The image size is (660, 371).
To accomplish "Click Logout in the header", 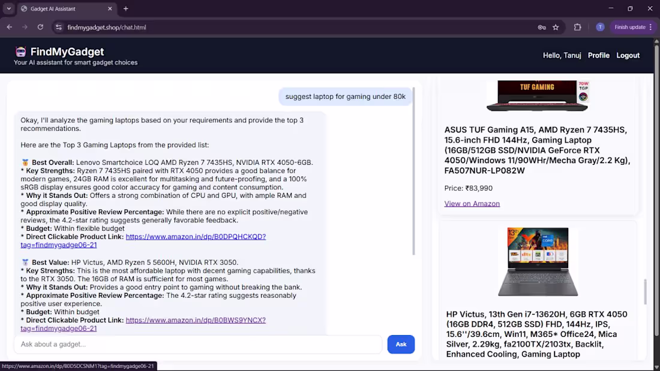I will click(628, 56).
